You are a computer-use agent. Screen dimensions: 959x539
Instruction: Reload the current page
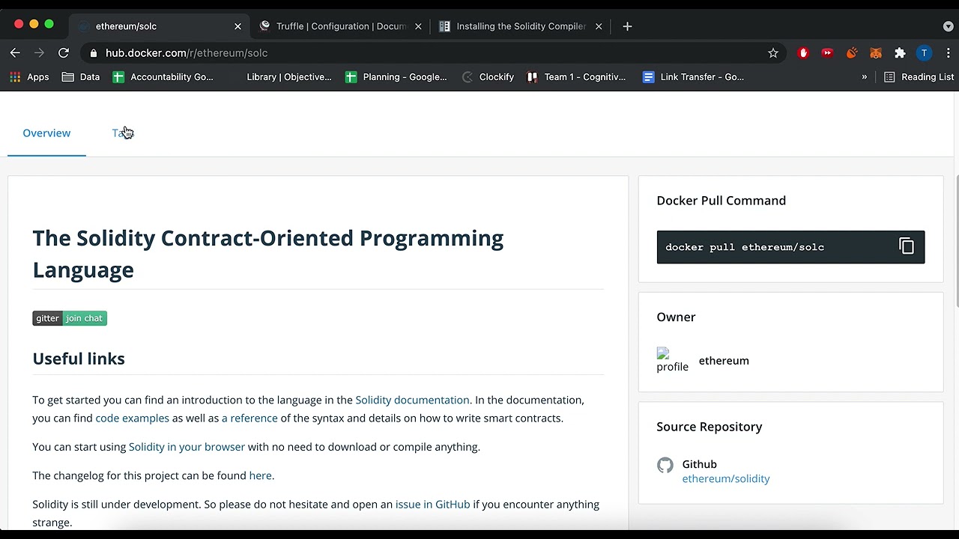pyautogui.click(x=64, y=53)
